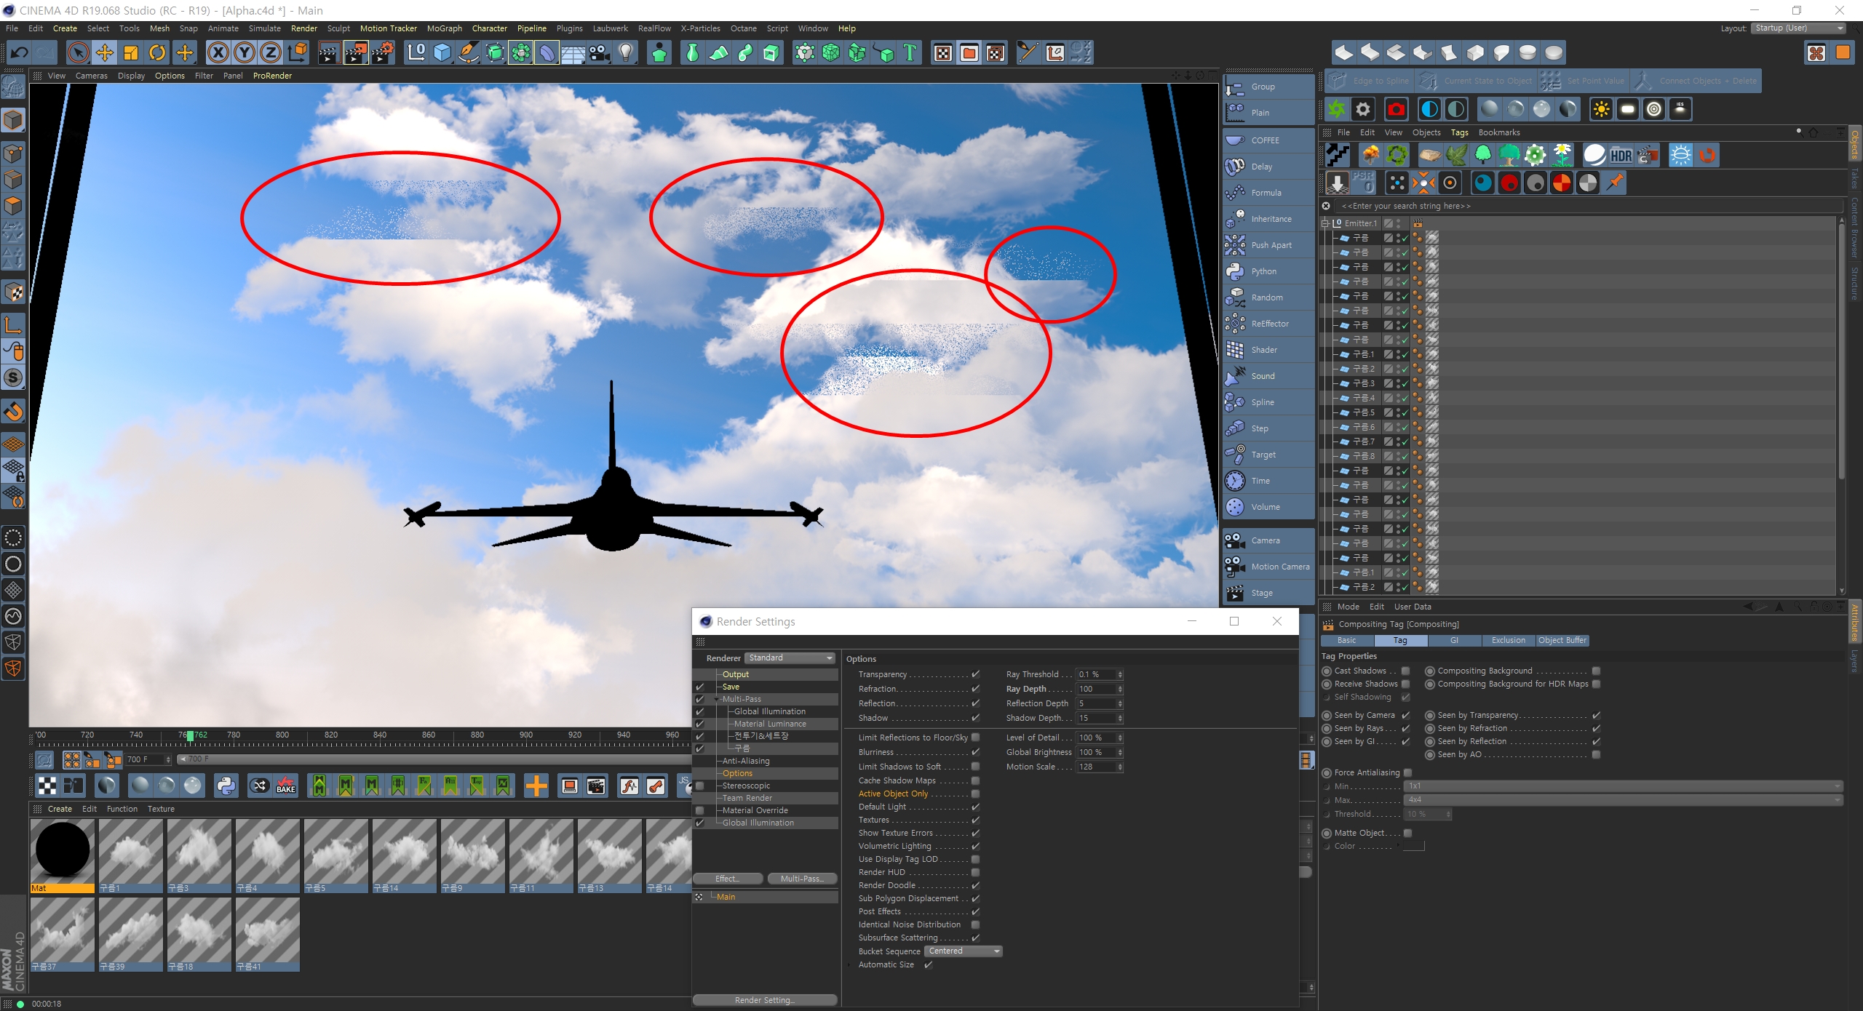
Task: Click the Light bulb icon
Action: coord(626,52)
